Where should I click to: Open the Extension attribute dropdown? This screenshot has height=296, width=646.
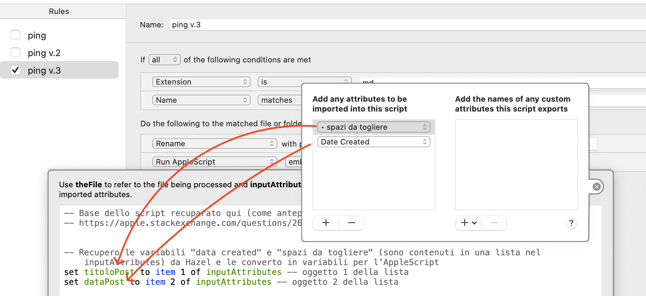[201, 82]
